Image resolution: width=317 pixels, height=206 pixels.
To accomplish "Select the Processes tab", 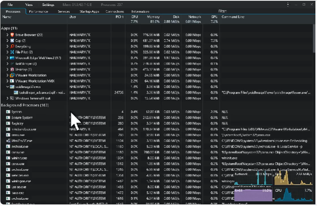I will (x=13, y=12).
